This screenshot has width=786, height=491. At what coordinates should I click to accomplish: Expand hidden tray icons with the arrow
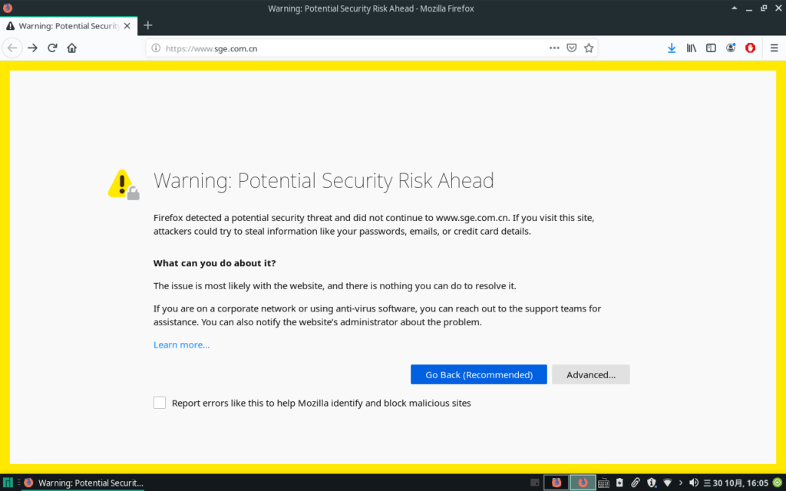(680, 482)
